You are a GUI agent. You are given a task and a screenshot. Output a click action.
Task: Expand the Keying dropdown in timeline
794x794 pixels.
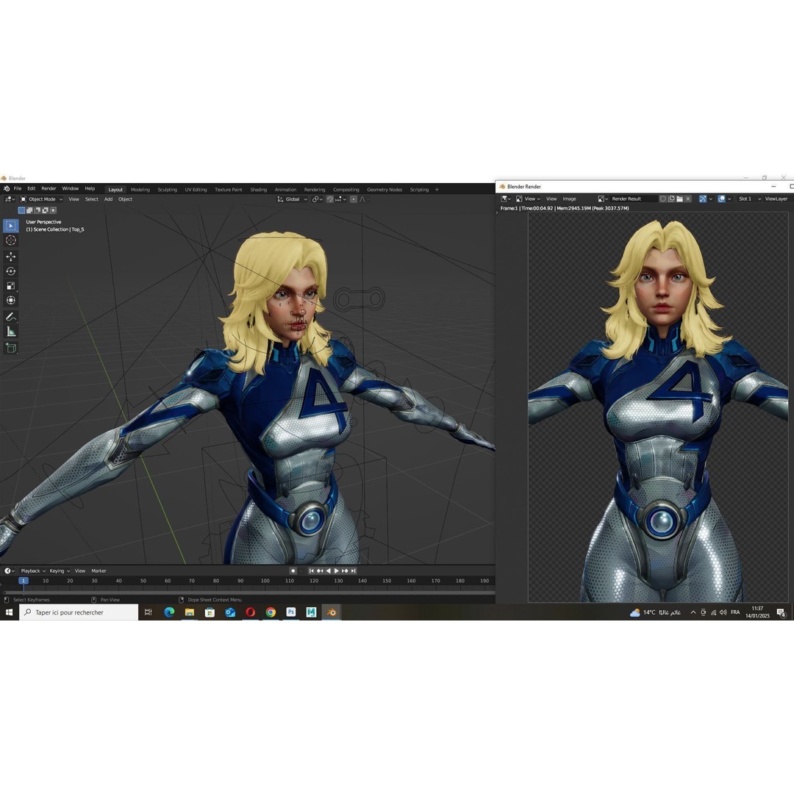(60, 571)
